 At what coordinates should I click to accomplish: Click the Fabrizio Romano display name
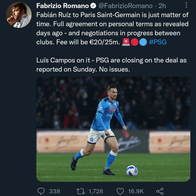(63, 6)
